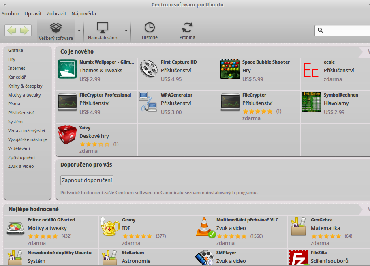Open the FileZilla red Fz icon

point(299,258)
